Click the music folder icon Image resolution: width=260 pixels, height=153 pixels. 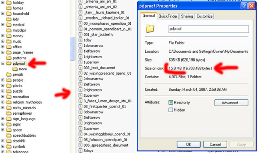(9, 41)
